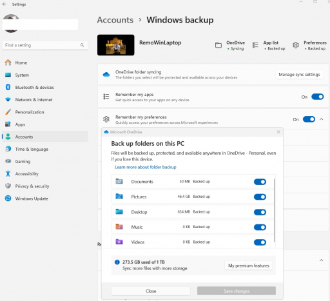Click the 46.4 GB Pictures size
The height and width of the screenshot is (301, 330).
coord(184,197)
